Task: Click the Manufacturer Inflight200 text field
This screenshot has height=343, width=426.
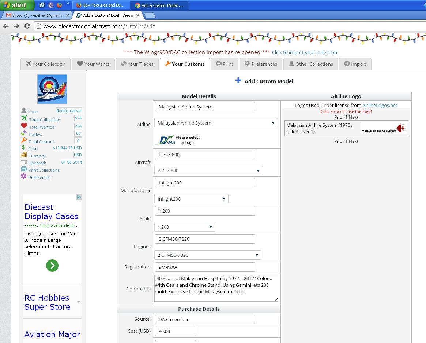Action: click(x=205, y=183)
